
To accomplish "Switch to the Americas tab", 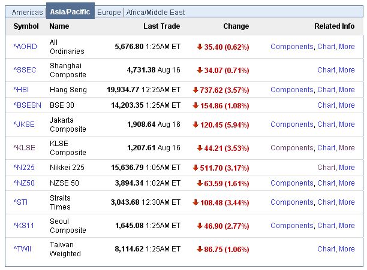I will pyautogui.click(x=28, y=12).
